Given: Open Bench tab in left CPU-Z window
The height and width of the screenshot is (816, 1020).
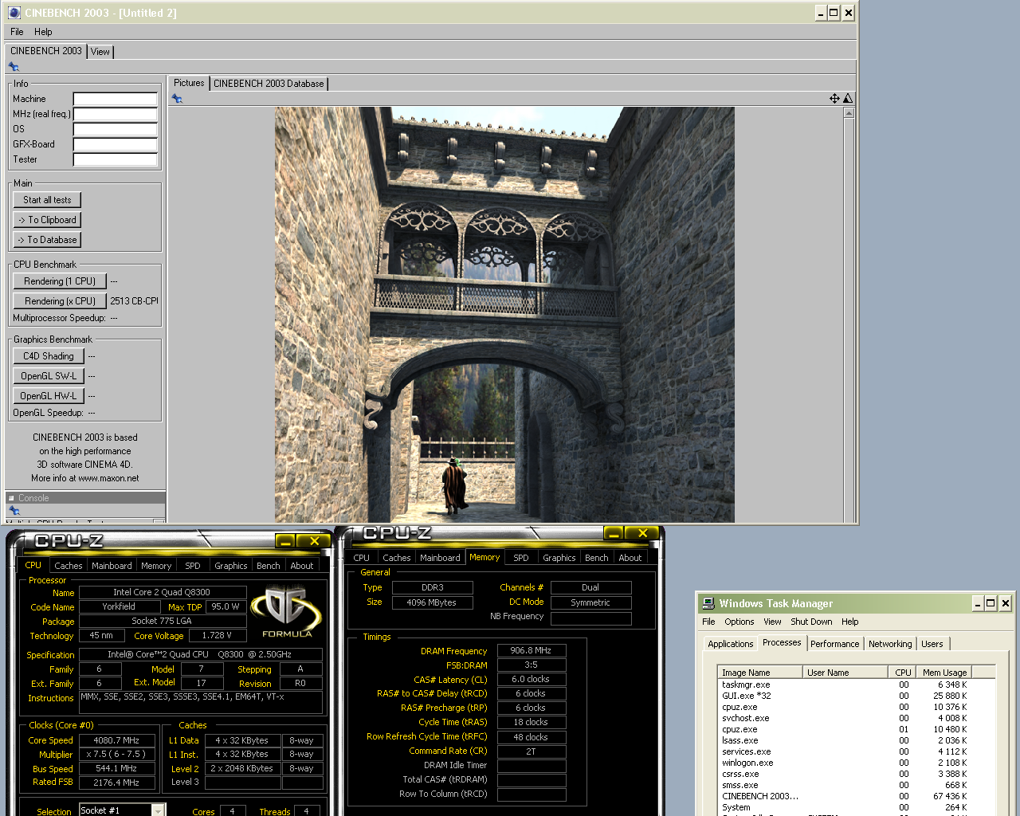Looking at the screenshot, I should click(269, 566).
